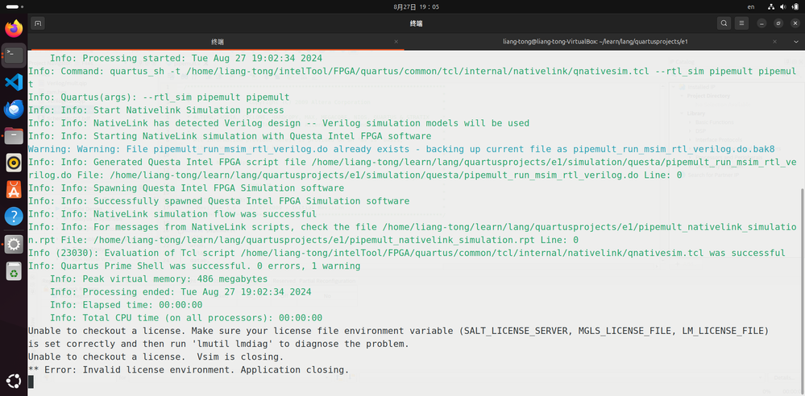Image resolution: width=805 pixels, height=396 pixels.
Task: Open the Help icon in dock
Action: click(14, 217)
